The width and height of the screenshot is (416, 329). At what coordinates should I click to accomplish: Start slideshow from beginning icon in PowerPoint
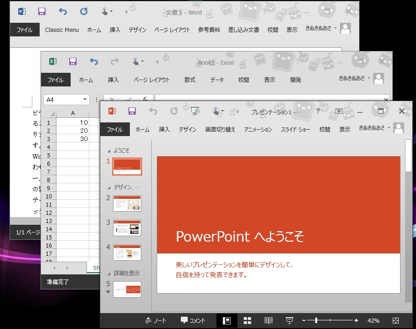pos(195,111)
